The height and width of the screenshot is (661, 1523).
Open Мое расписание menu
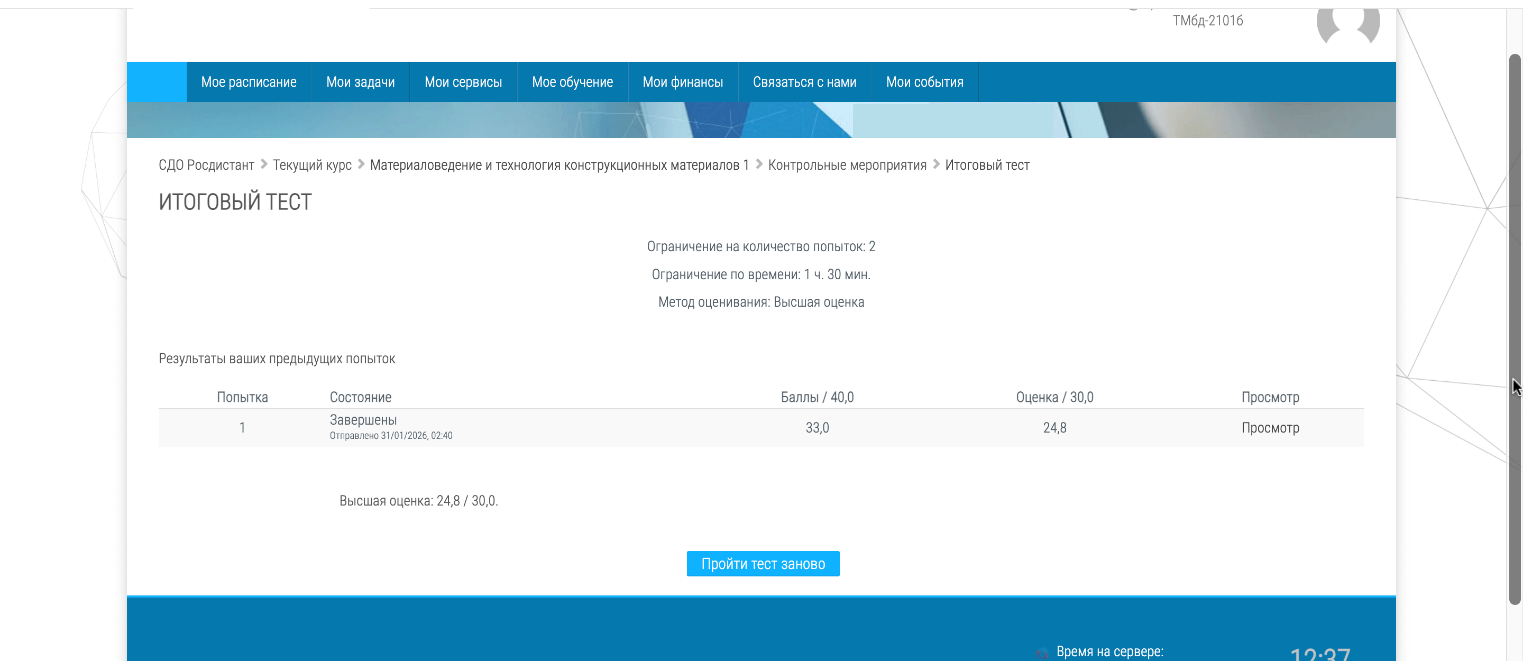[249, 81]
